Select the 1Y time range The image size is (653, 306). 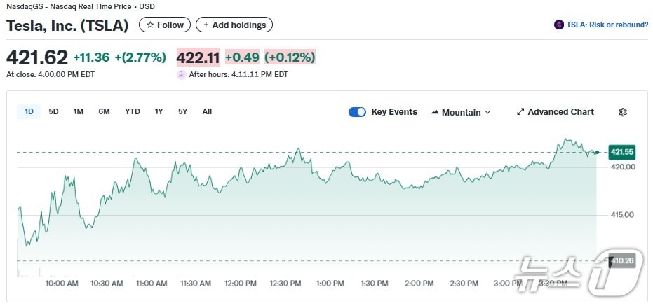click(x=159, y=111)
